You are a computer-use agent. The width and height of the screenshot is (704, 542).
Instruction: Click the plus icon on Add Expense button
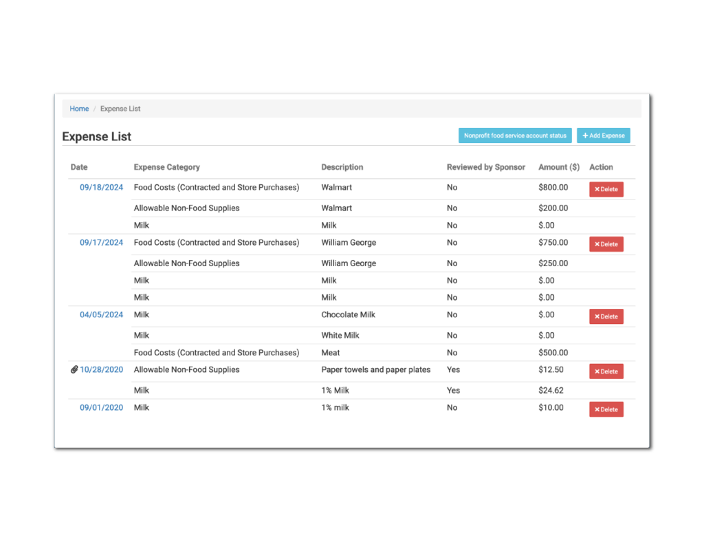click(x=587, y=135)
